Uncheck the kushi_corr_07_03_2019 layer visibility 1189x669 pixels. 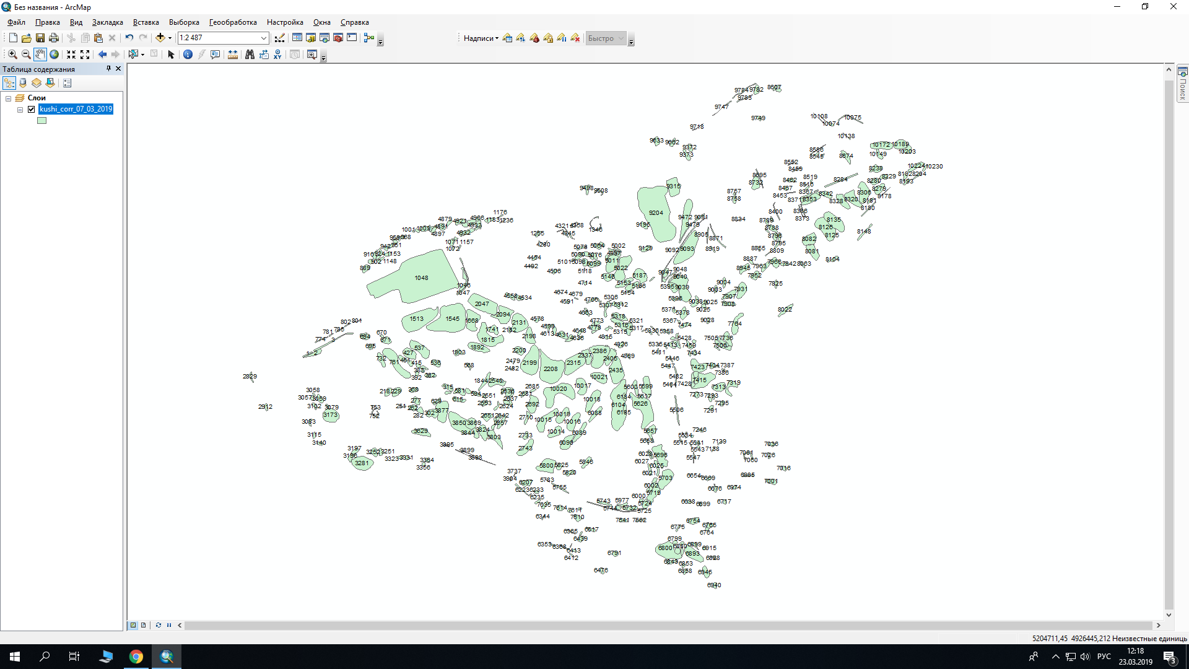[32, 109]
